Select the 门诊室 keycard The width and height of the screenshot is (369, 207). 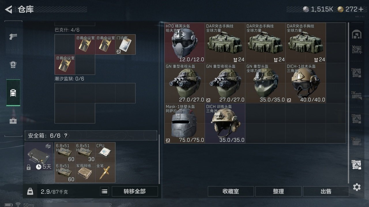click(125, 45)
